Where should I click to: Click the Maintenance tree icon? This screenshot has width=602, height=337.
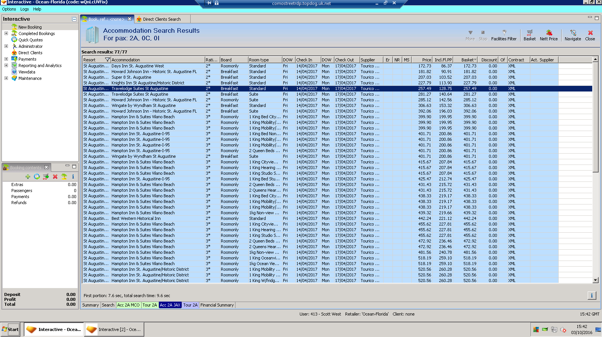[14, 78]
